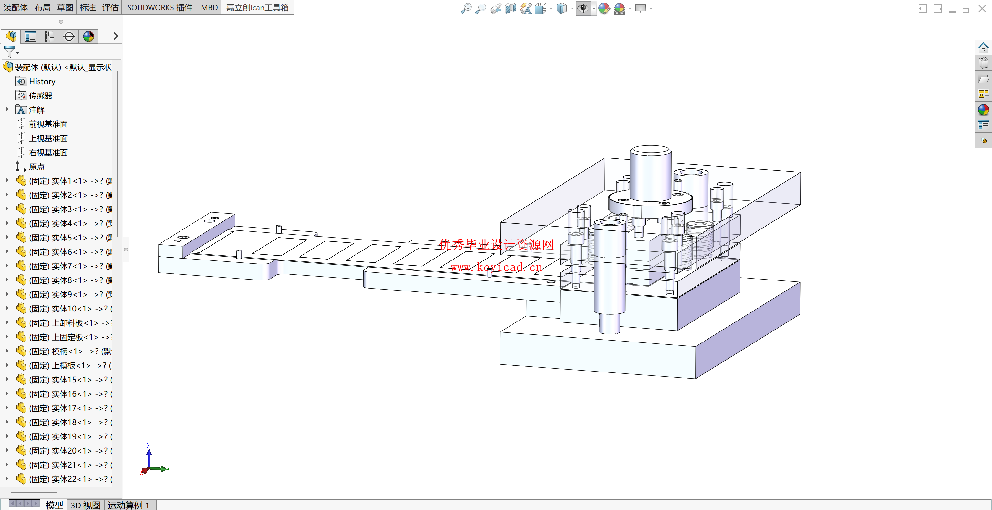Open SOLIDWORKS 插件 ribbon tab
992x510 pixels.
[160, 8]
